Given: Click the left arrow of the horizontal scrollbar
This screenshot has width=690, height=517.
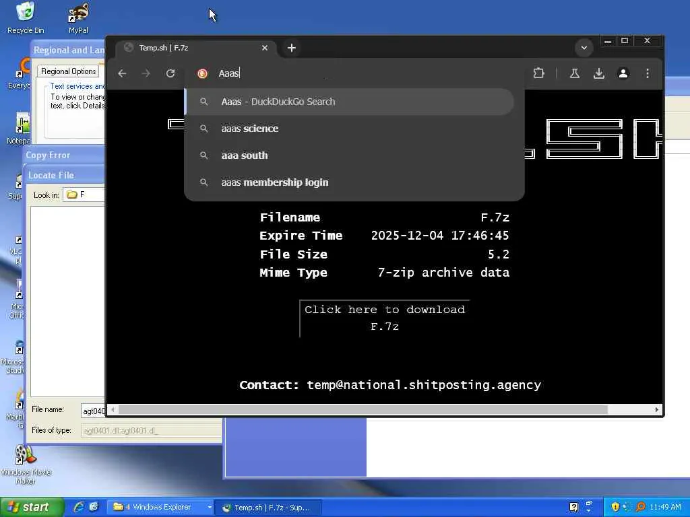Looking at the screenshot, I should click(x=113, y=410).
